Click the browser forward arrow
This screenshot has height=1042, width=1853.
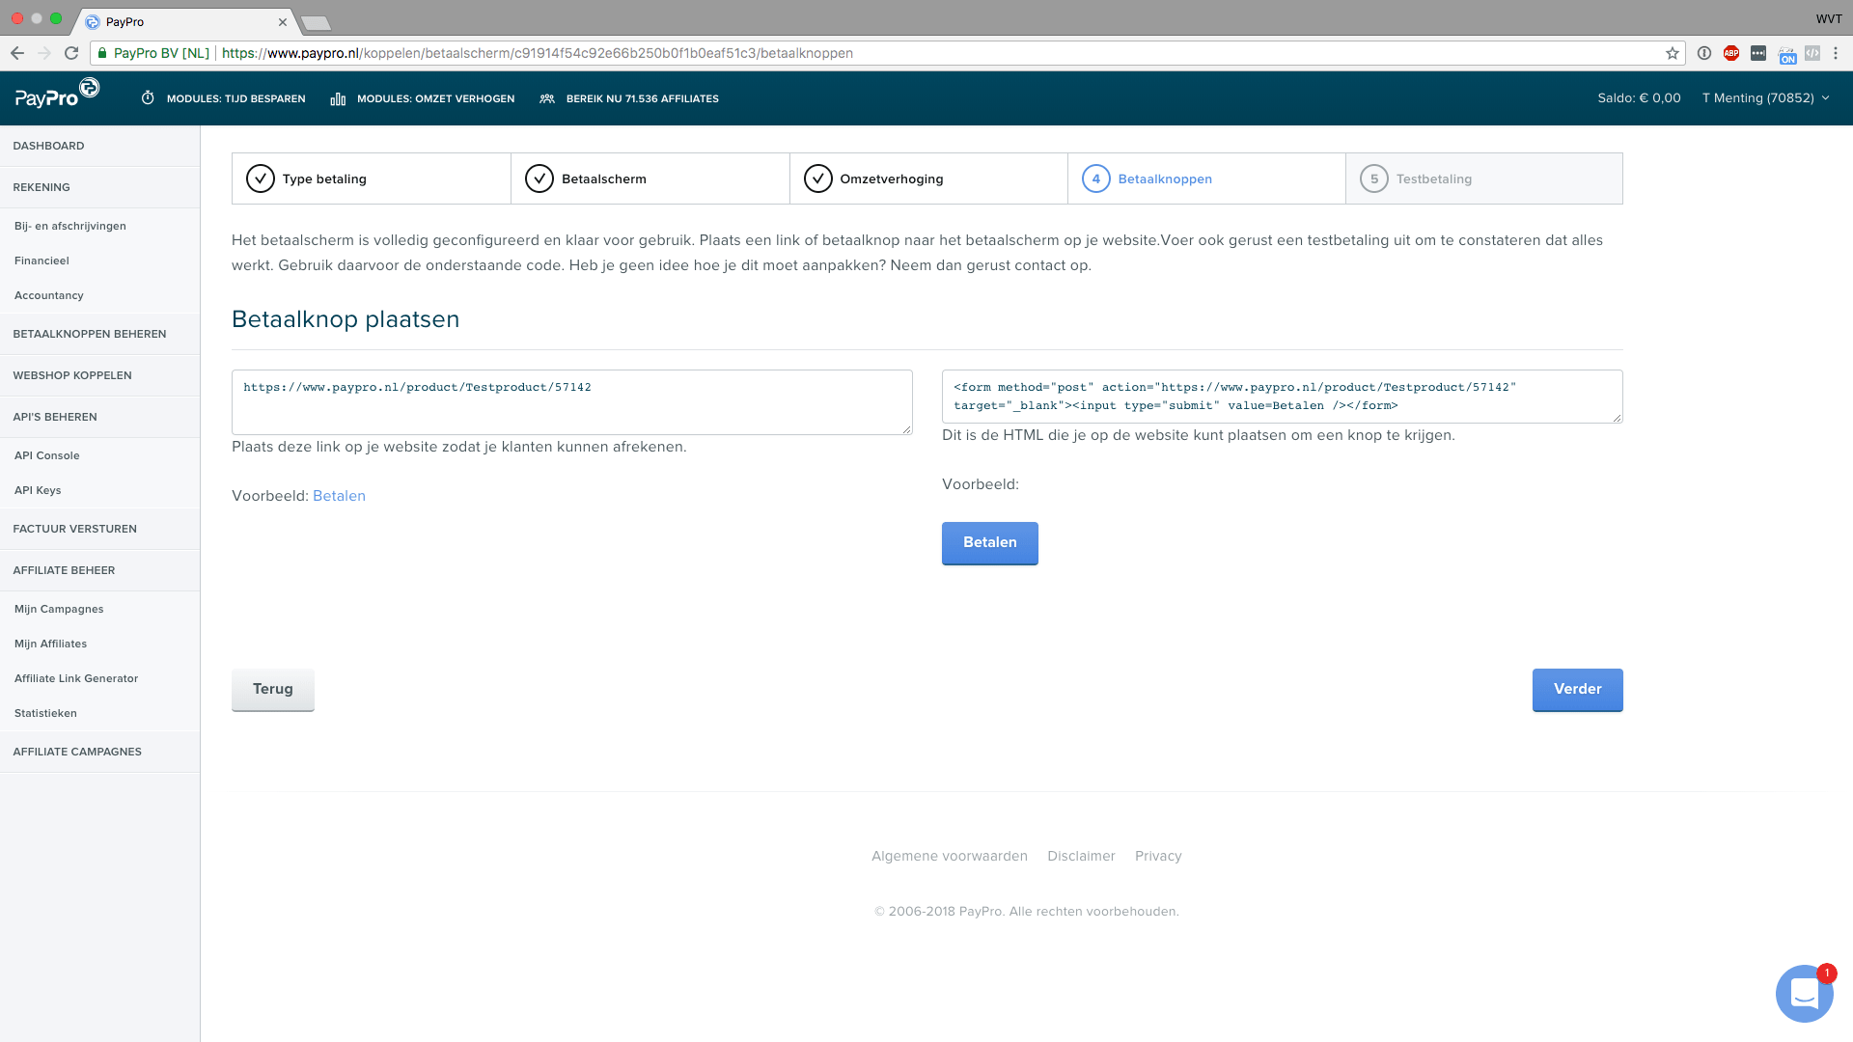point(44,53)
